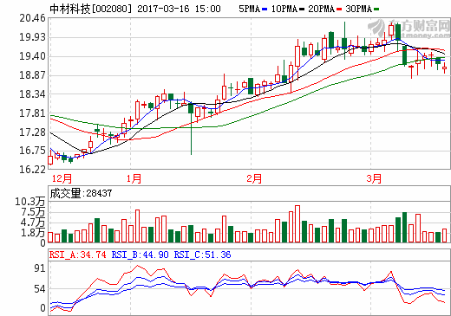This screenshot has height=316, width=451.
Task: Click the timestamp 2017-03-16 15:00
Action: click(x=179, y=9)
